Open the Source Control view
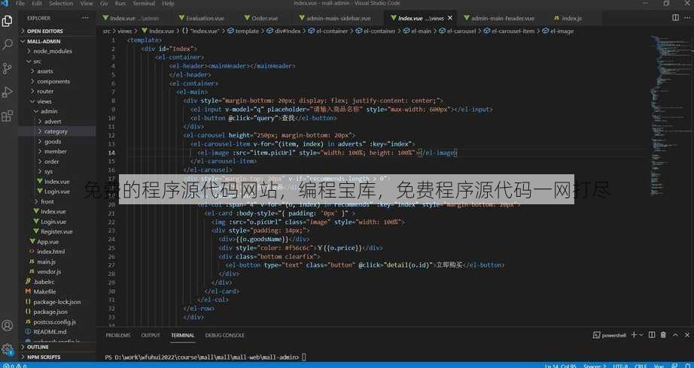This screenshot has height=368, width=694. pos(8,68)
